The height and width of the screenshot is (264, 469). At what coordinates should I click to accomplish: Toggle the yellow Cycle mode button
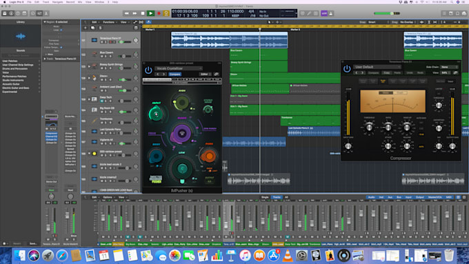tap(166, 14)
